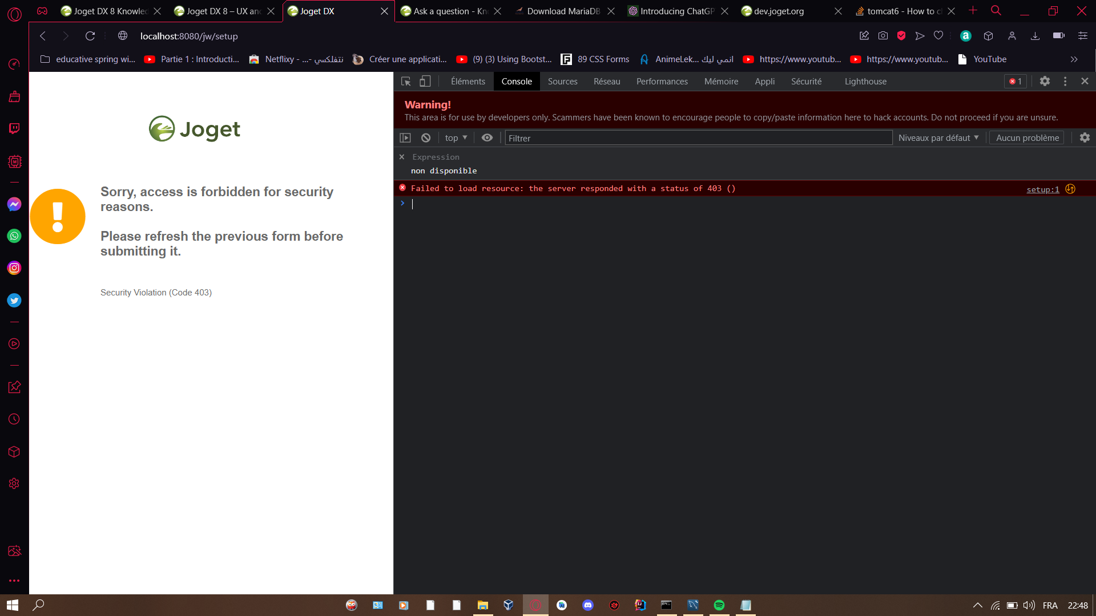Click the Filtrer filter input field
Screen dimensions: 1096x616
click(x=698, y=138)
